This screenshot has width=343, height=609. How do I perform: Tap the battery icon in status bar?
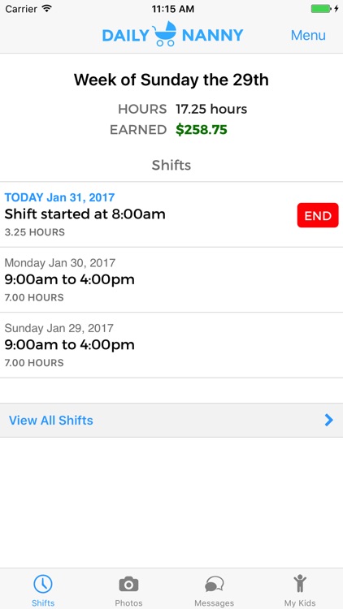tap(321, 9)
